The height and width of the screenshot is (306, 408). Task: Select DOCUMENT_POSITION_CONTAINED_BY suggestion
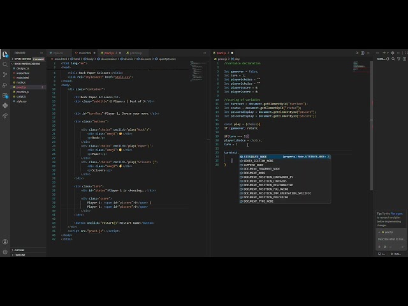coord(285,177)
